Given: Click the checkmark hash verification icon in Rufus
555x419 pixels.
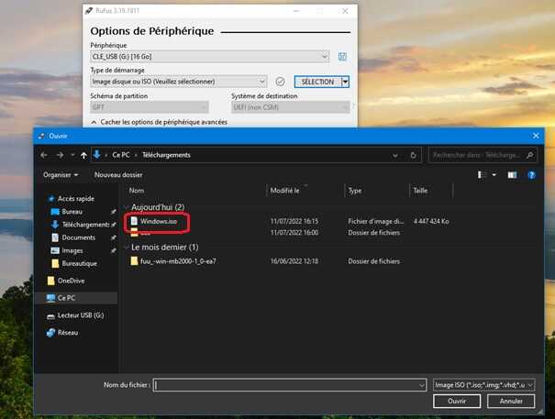Looking at the screenshot, I should point(280,82).
